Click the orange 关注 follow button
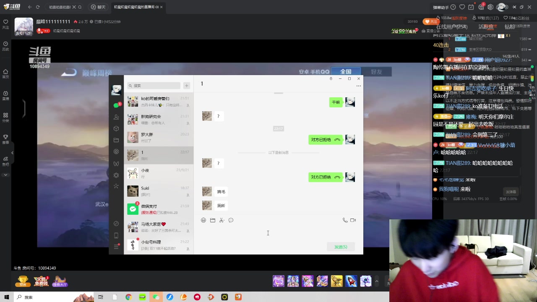The image size is (537, 302). [x=431, y=21]
